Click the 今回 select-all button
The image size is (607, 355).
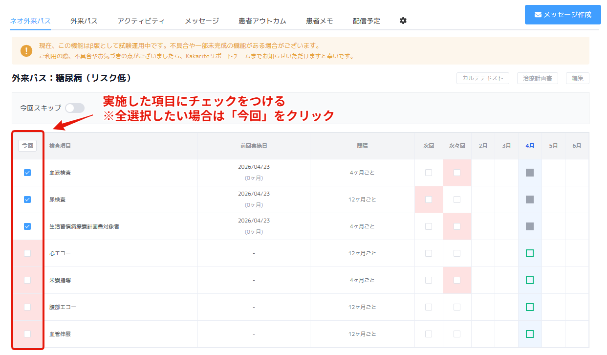point(27,146)
